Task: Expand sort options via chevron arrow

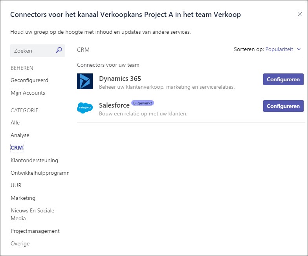Action: pyautogui.click(x=299, y=49)
